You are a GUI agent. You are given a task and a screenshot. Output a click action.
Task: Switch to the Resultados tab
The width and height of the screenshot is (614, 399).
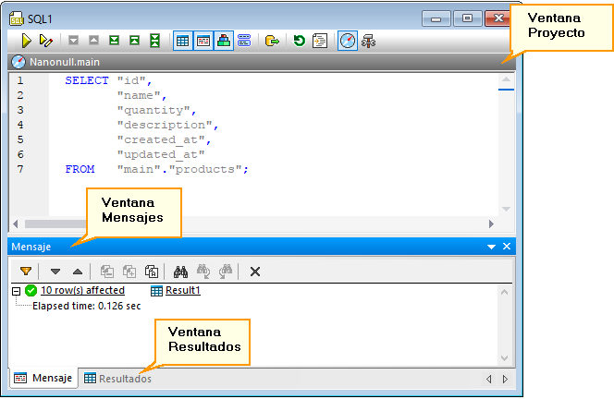click(117, 379)
